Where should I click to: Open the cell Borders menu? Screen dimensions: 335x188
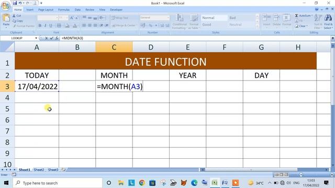(x=59, y=26)
